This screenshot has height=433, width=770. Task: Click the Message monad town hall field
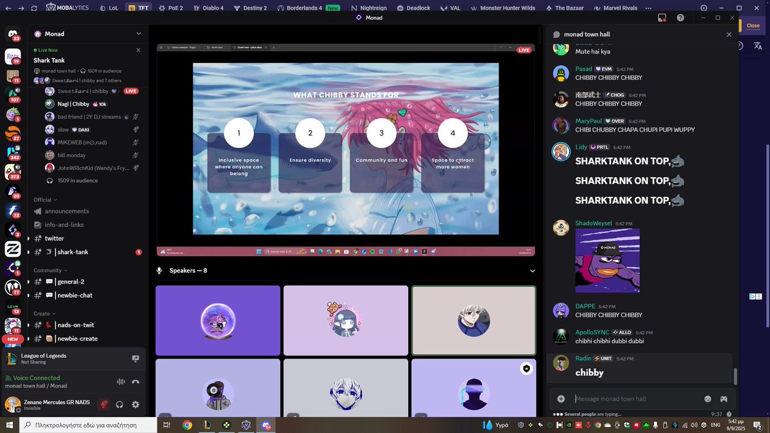click(x=635, y=398)
